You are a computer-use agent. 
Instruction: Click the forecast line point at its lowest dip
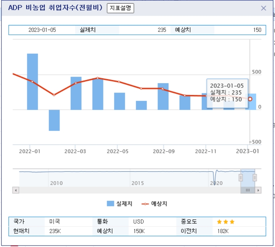(54, 95)
